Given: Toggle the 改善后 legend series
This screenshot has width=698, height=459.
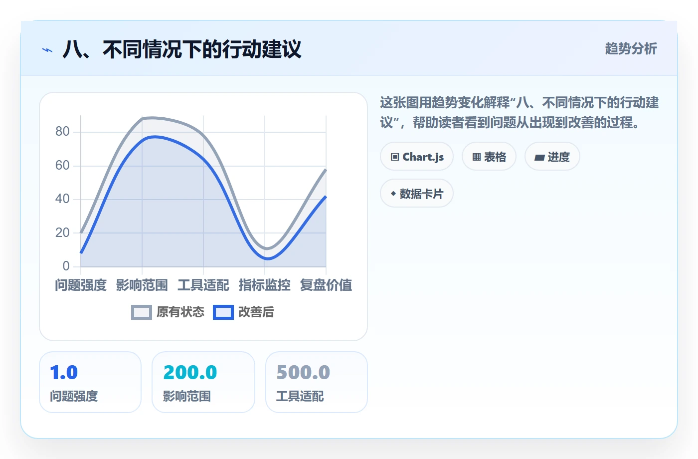Looking at the screenshot, I should 243,312.
